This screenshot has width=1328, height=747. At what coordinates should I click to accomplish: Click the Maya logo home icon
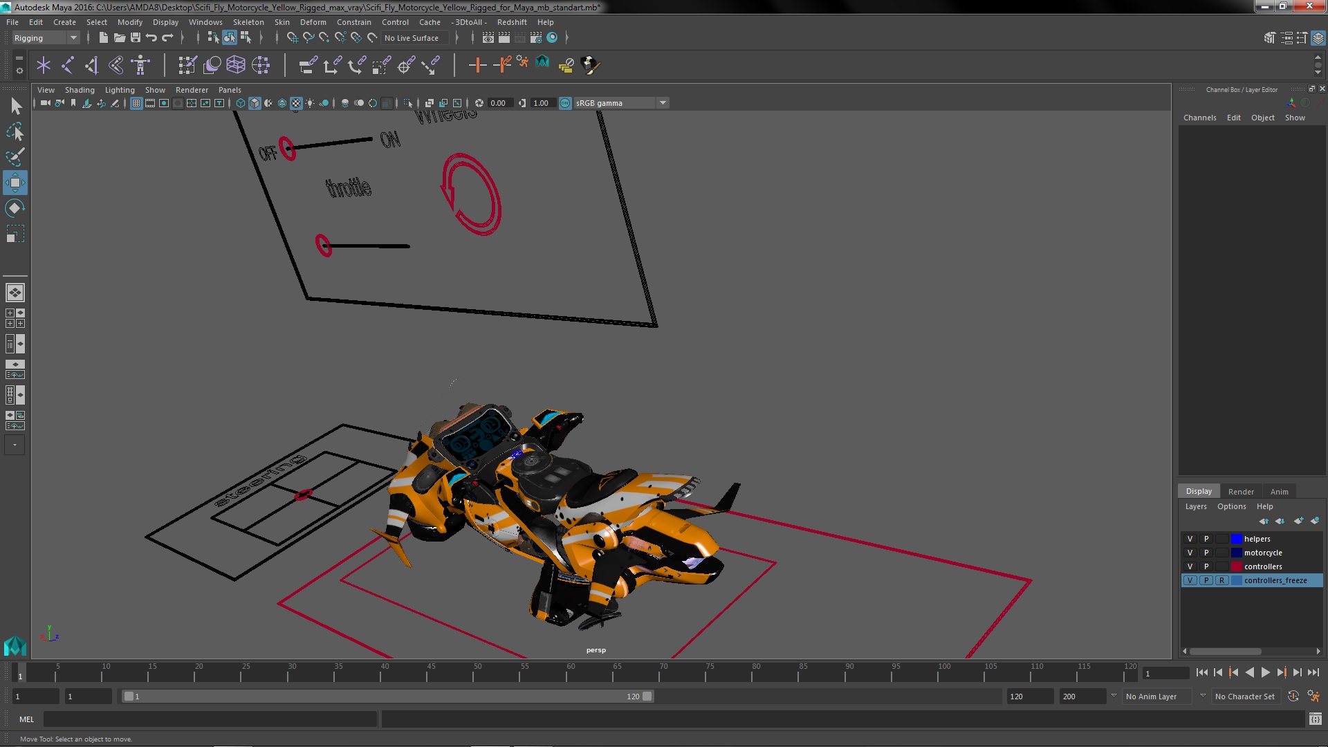(x=15, y=646)
